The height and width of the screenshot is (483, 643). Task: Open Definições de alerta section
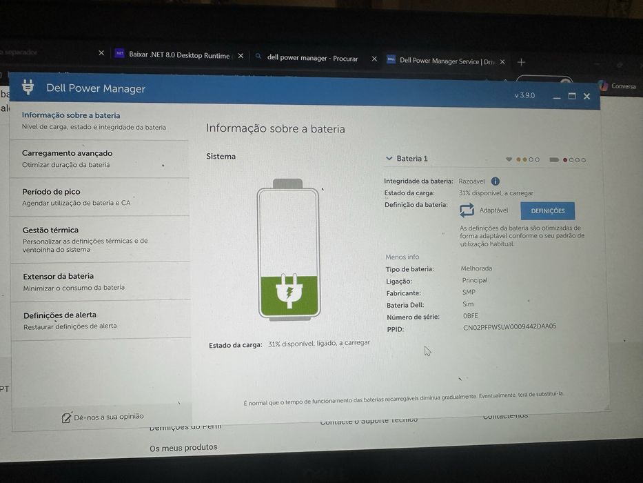101,320
